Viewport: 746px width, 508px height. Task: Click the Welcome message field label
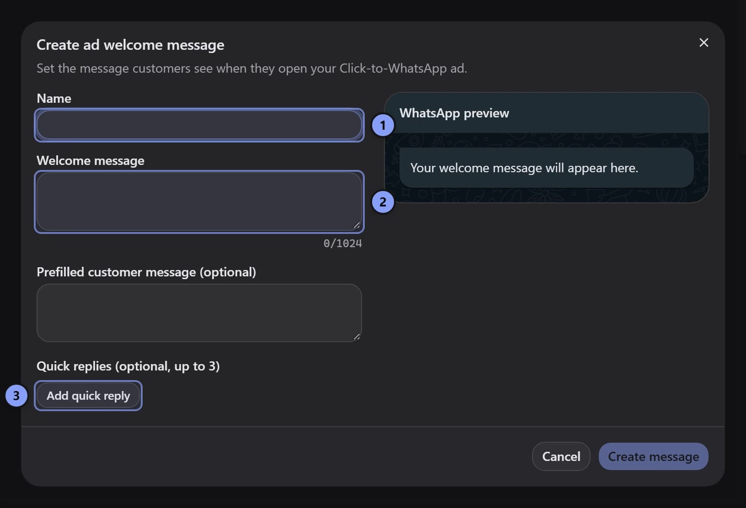click(91, 160)
